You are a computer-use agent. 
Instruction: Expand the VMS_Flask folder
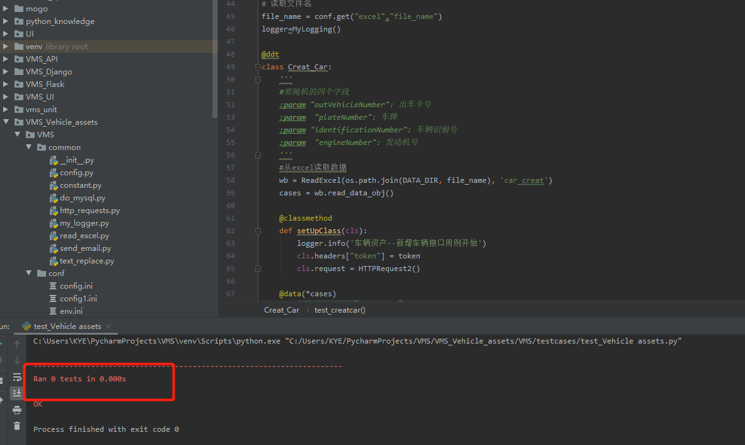(x=6, y=84)
